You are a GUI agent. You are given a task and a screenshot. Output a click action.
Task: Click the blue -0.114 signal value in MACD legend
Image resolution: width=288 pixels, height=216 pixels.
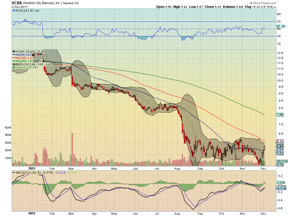point(60,172)
